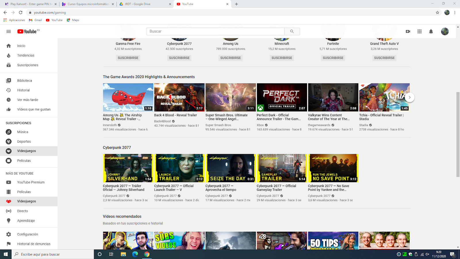Play Among Us The Airship Map video
The height and width of the screenshot is (259, 460).
pos(128,97)
